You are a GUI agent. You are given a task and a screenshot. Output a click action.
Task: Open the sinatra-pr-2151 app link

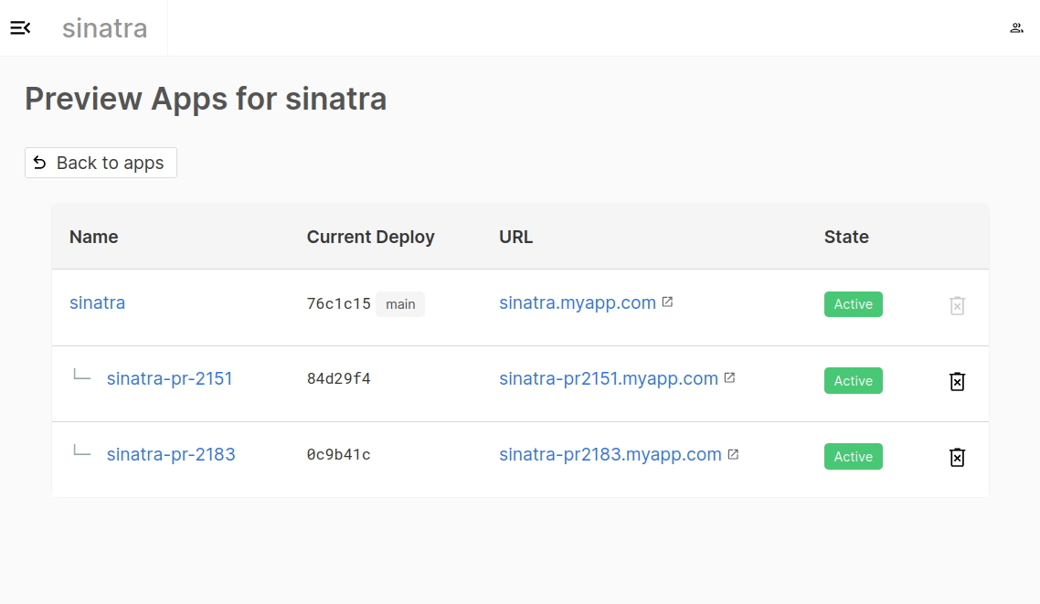click(x=169, y=378)
